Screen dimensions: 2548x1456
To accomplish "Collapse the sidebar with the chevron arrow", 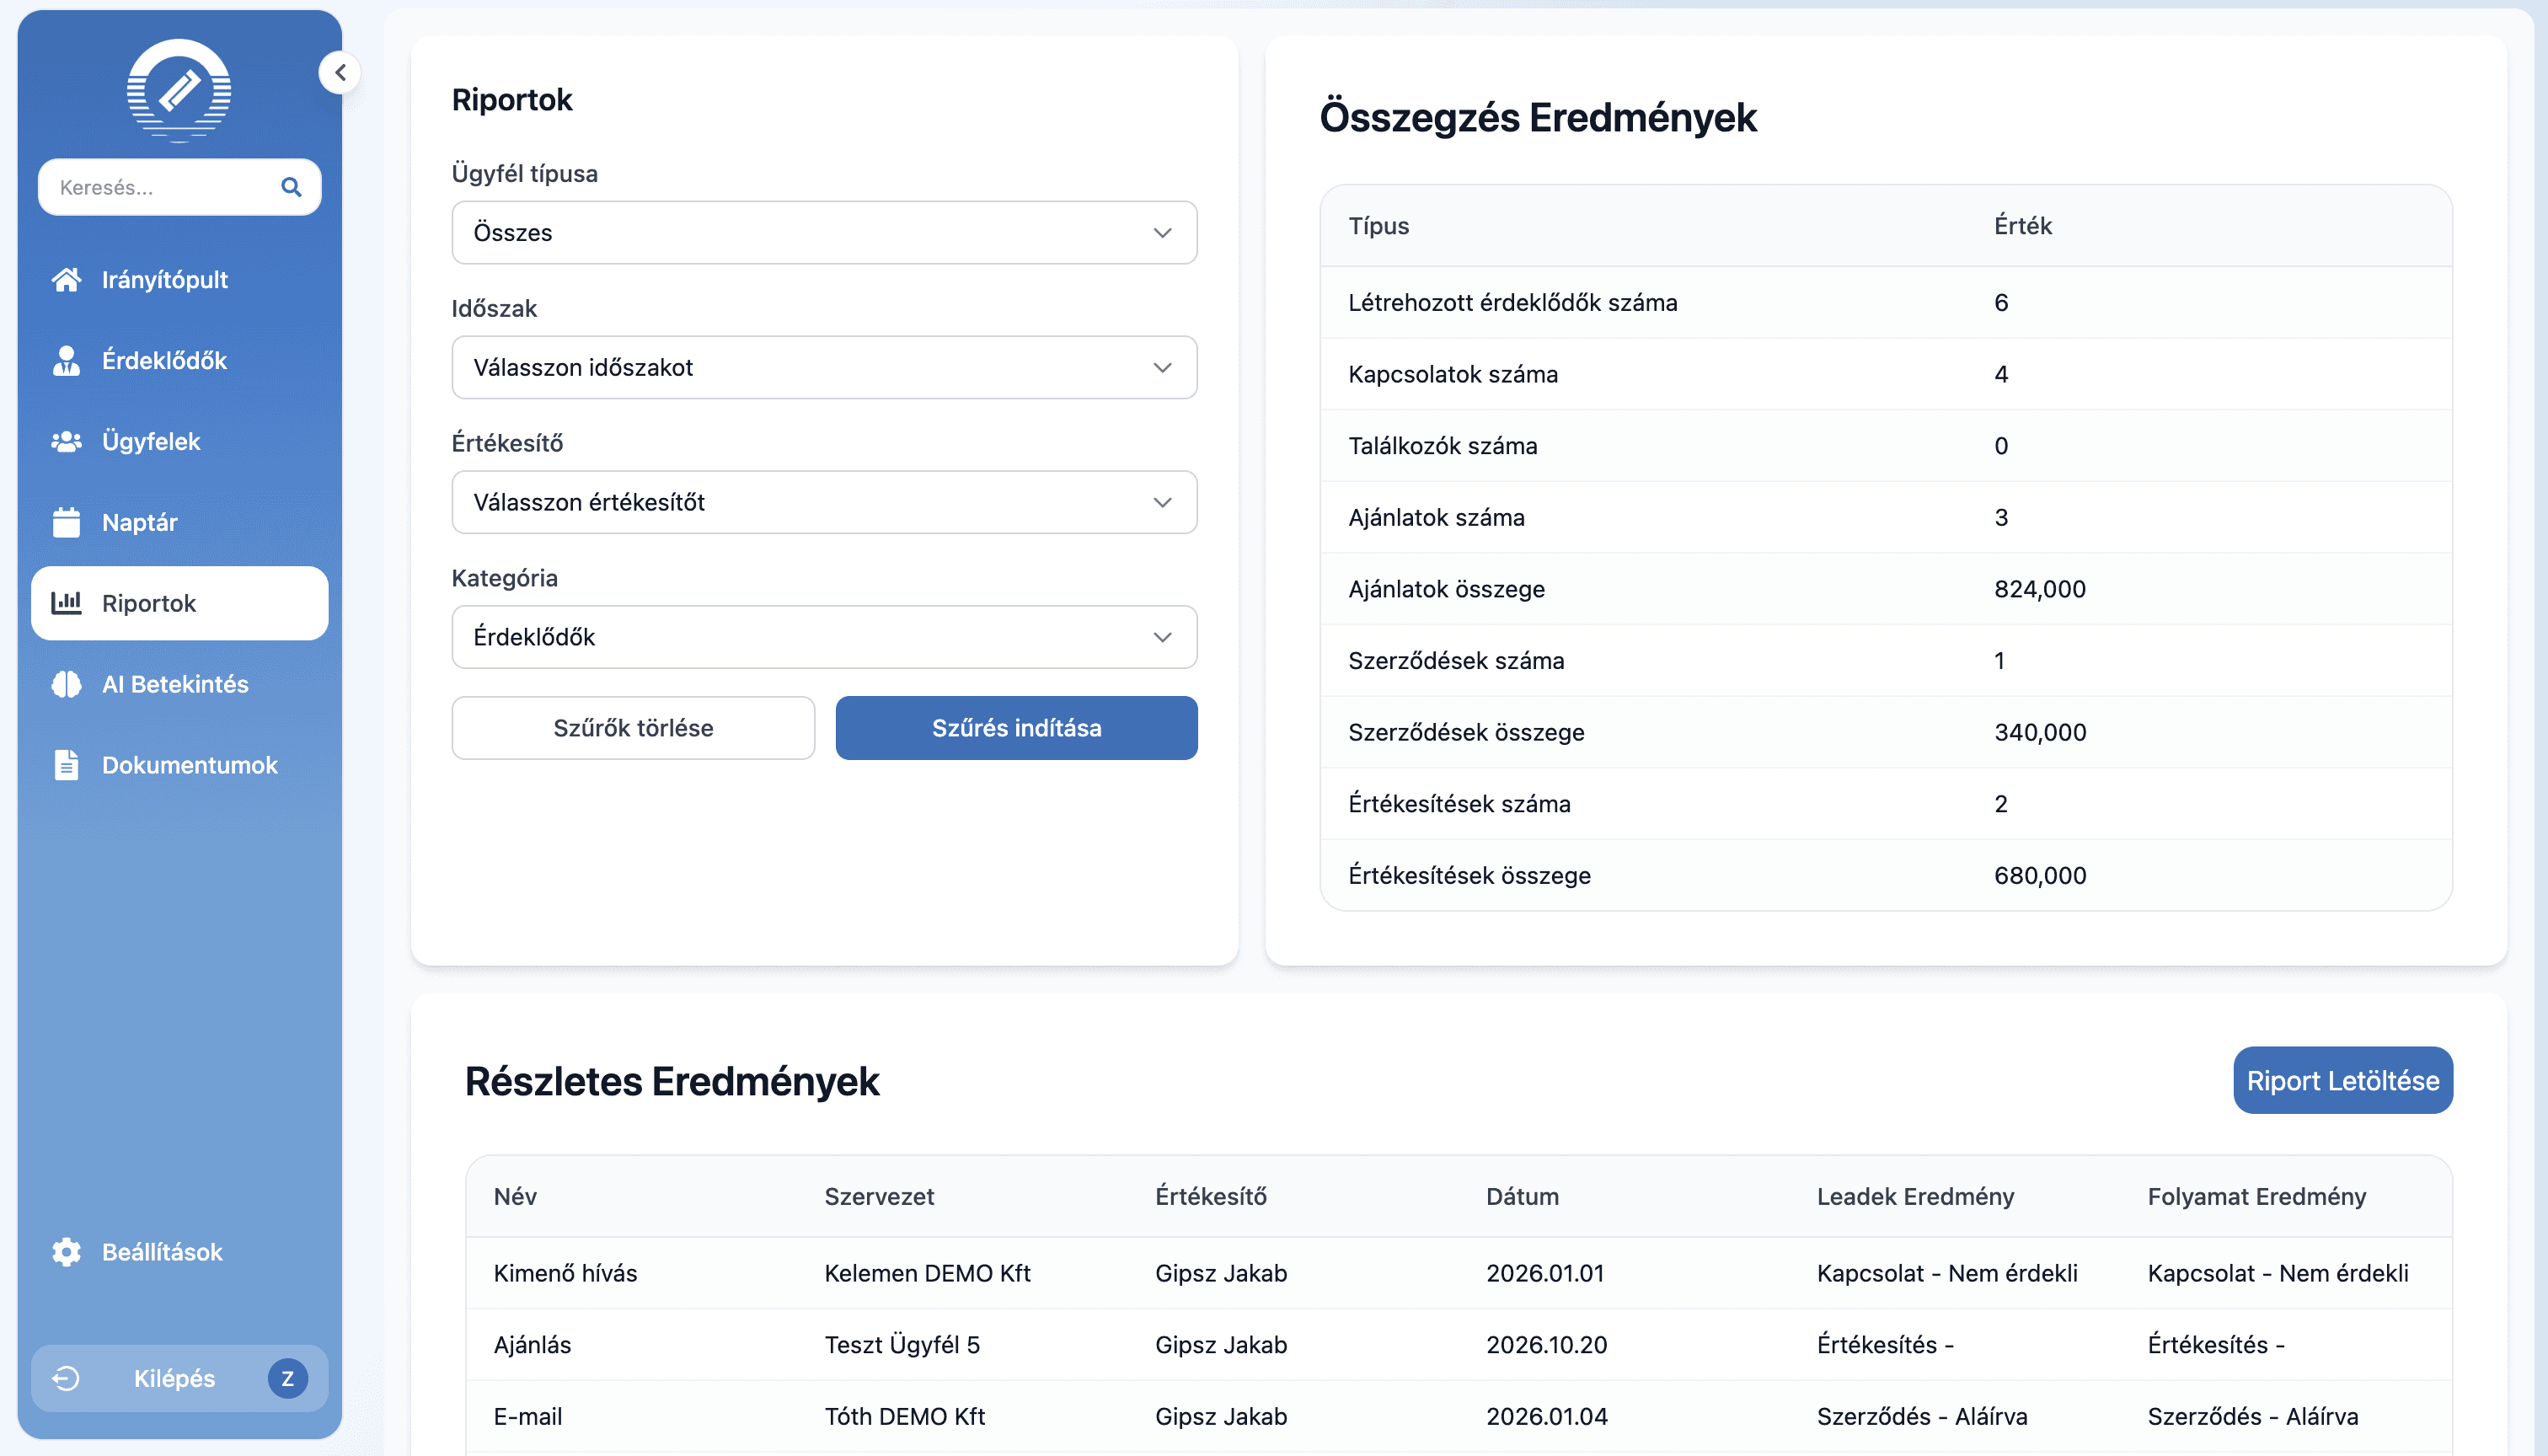I will coord(340,72).
